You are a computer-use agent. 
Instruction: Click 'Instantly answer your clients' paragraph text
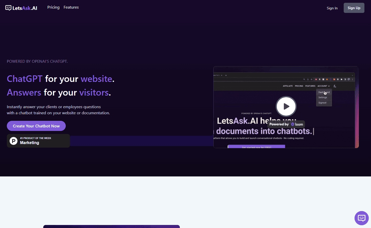tap(58, 110)
